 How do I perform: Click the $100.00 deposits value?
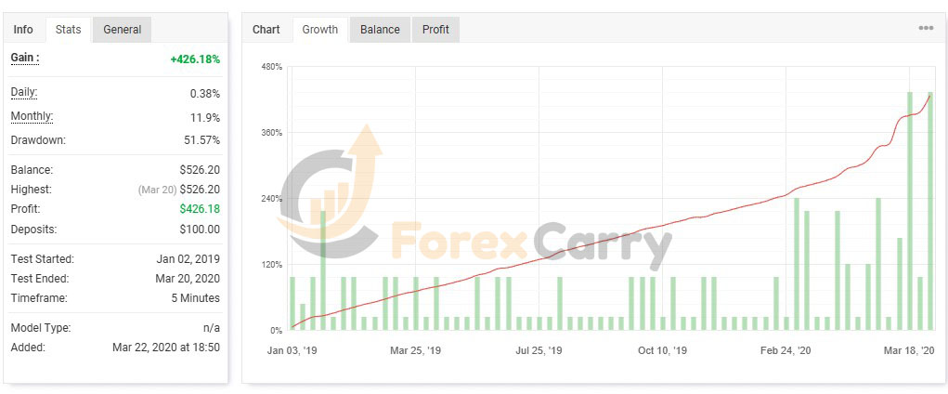(200, 230)
